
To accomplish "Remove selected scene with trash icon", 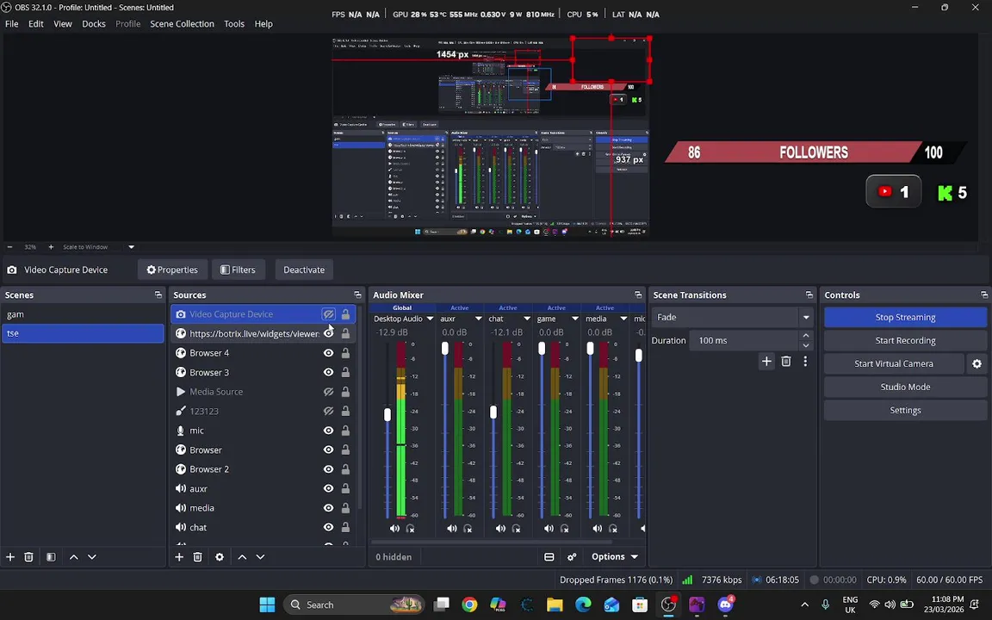I will pos(28,557).
